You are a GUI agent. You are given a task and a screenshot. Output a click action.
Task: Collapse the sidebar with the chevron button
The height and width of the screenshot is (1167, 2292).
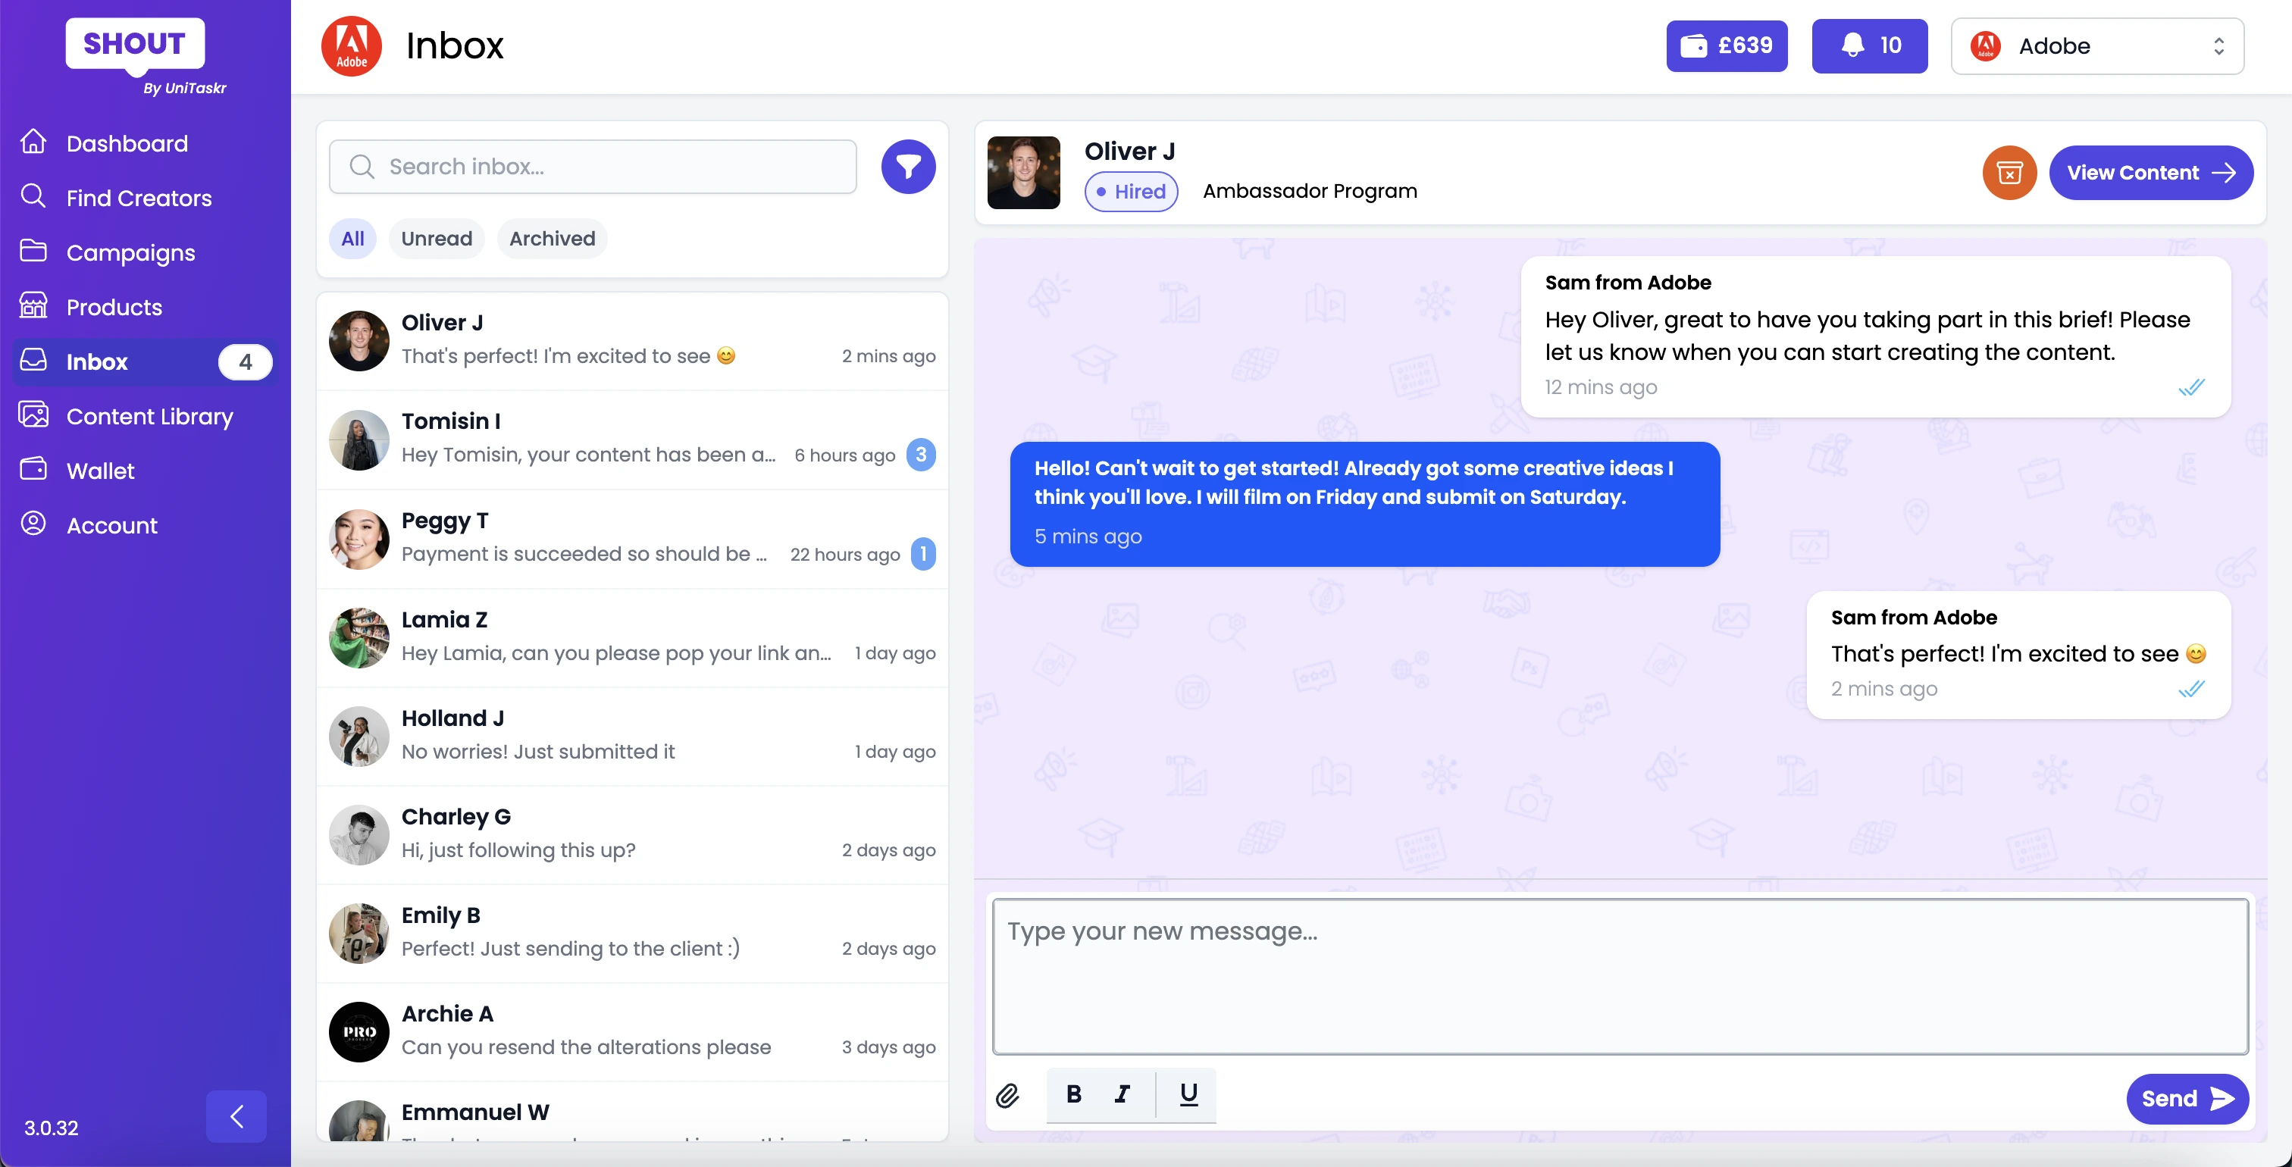(x=236, y=1116)
